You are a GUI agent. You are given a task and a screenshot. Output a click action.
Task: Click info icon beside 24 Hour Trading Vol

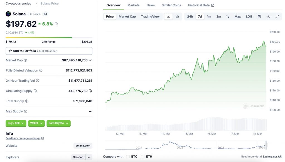(x=38, y=81)
